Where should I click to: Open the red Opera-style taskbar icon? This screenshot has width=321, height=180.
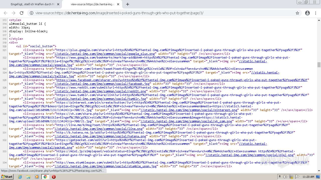tap(54, 177)
